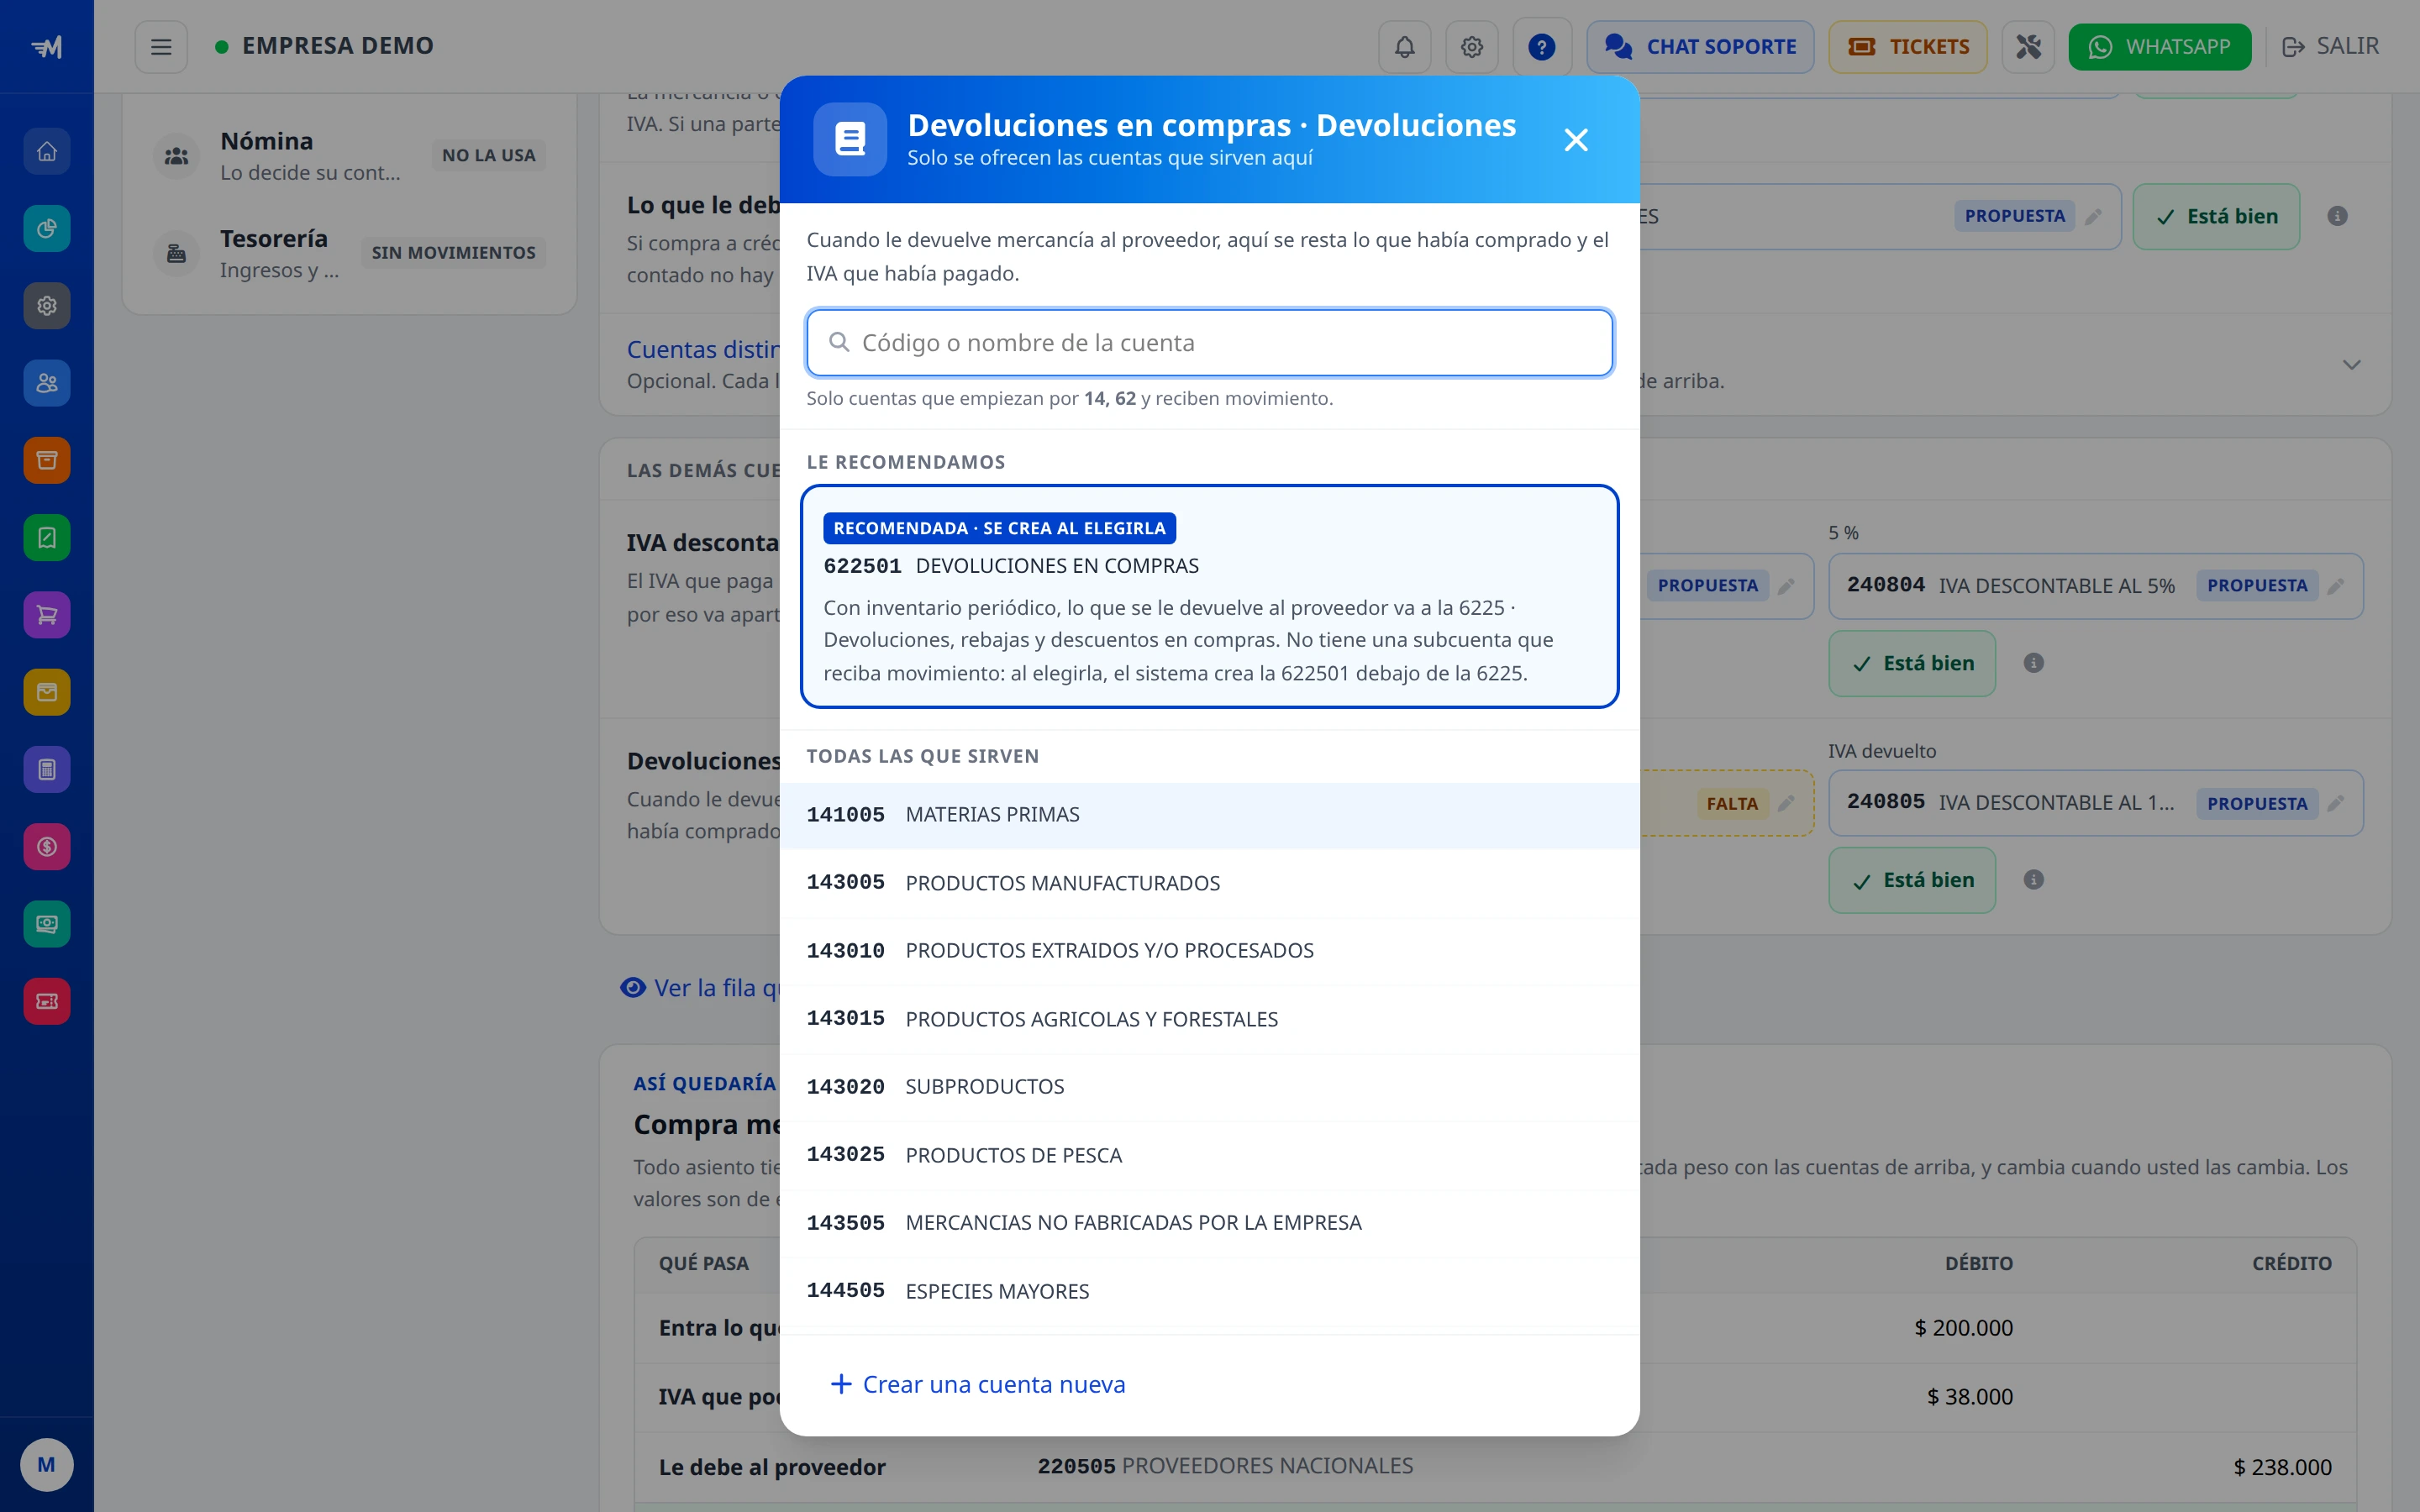
Task: Open the orange archive box sidebar icon
Action: 47,460
